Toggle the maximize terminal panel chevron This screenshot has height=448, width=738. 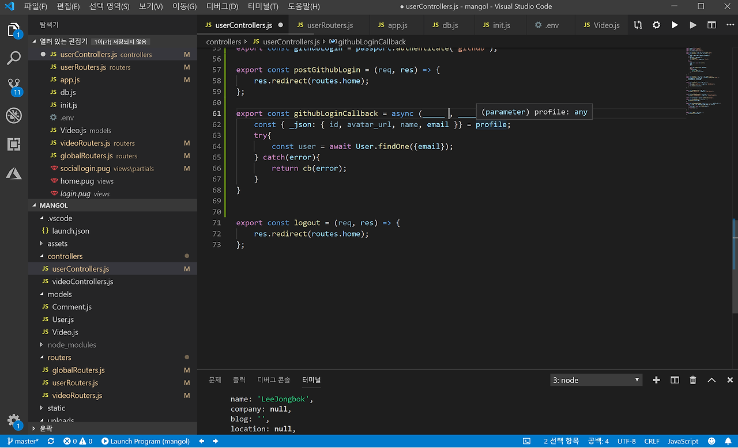pos(711,380)
